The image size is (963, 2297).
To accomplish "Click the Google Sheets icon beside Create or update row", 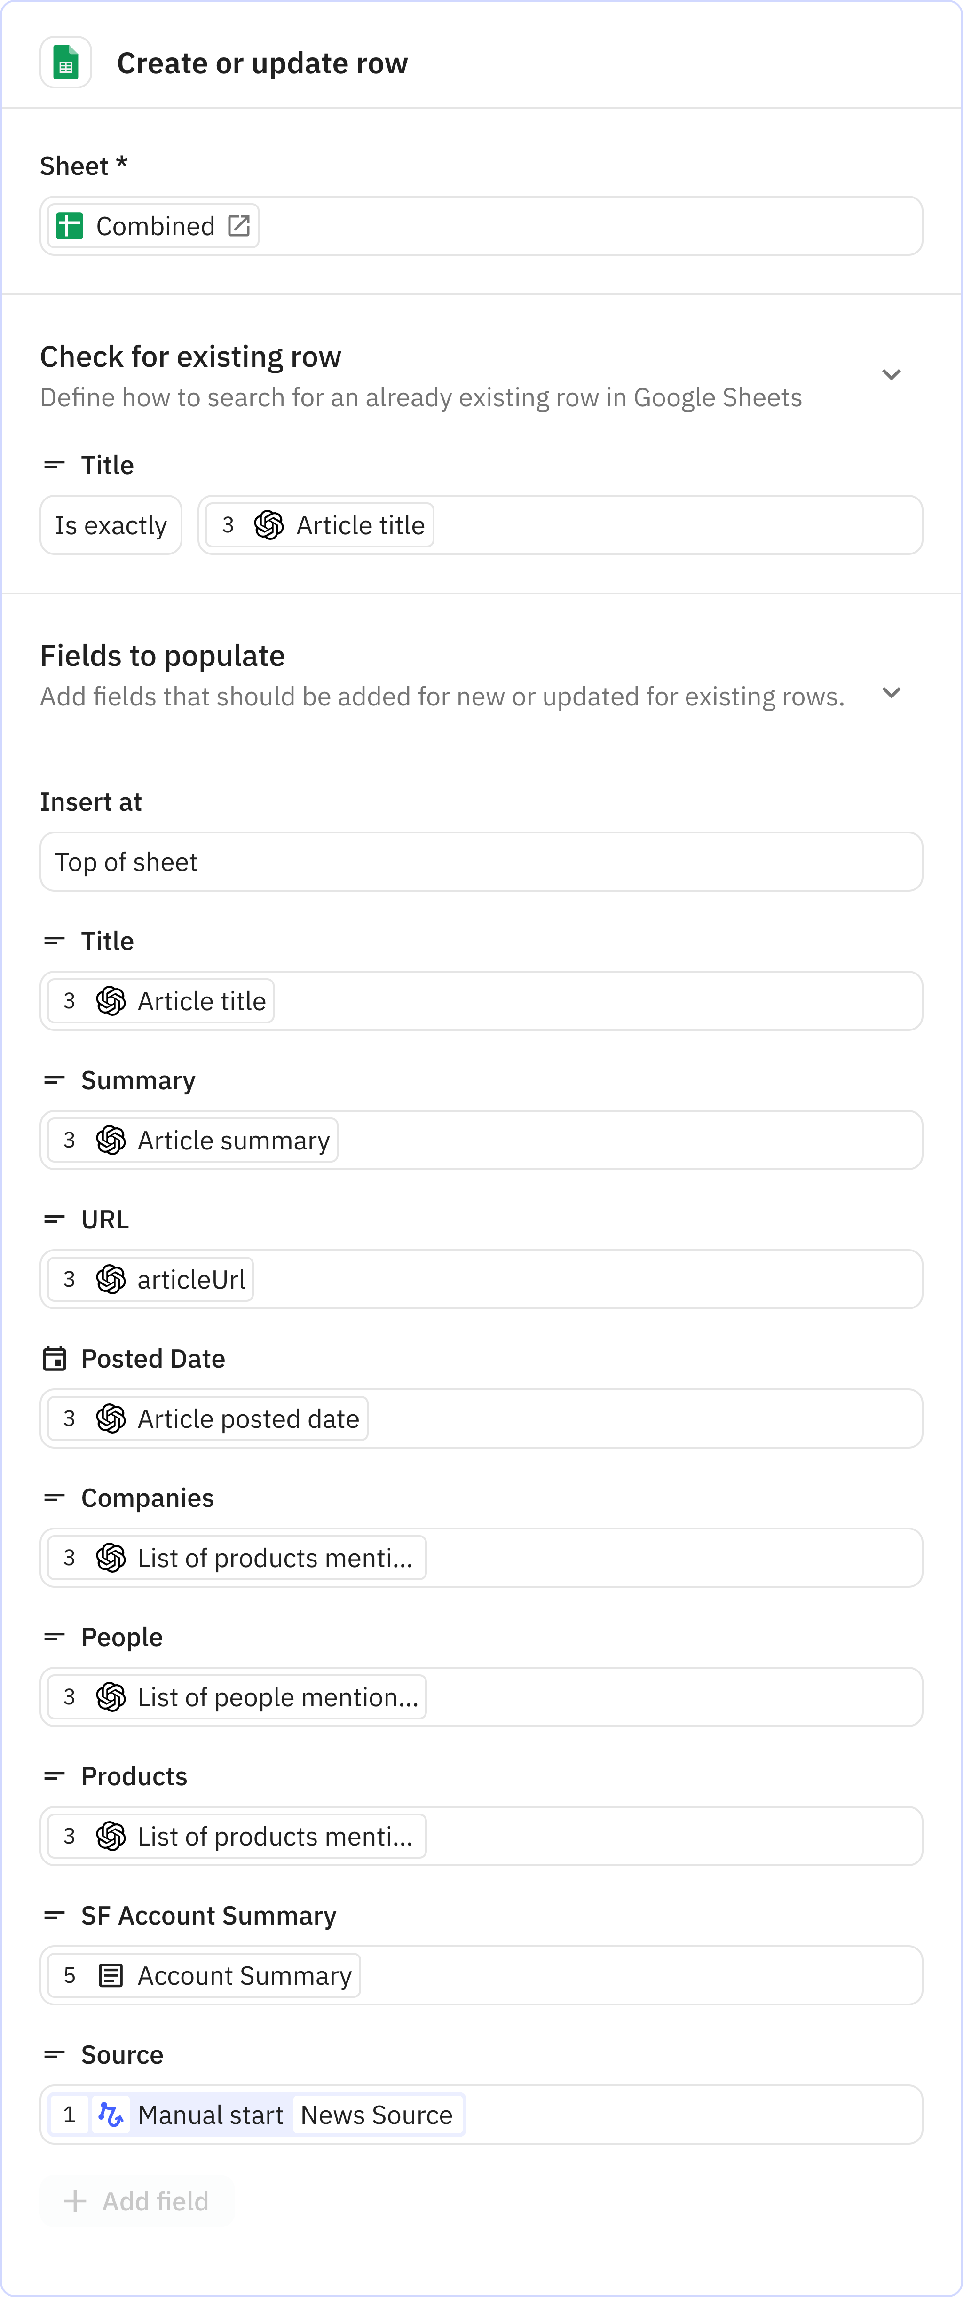I will [65, 63].
